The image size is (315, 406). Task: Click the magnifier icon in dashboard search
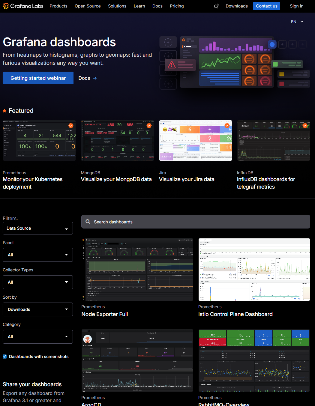click(88, 222)
